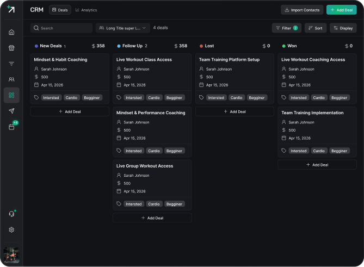364x267 pixels.
Task: Open the Display options menu
Action: (x=343, y=28)
